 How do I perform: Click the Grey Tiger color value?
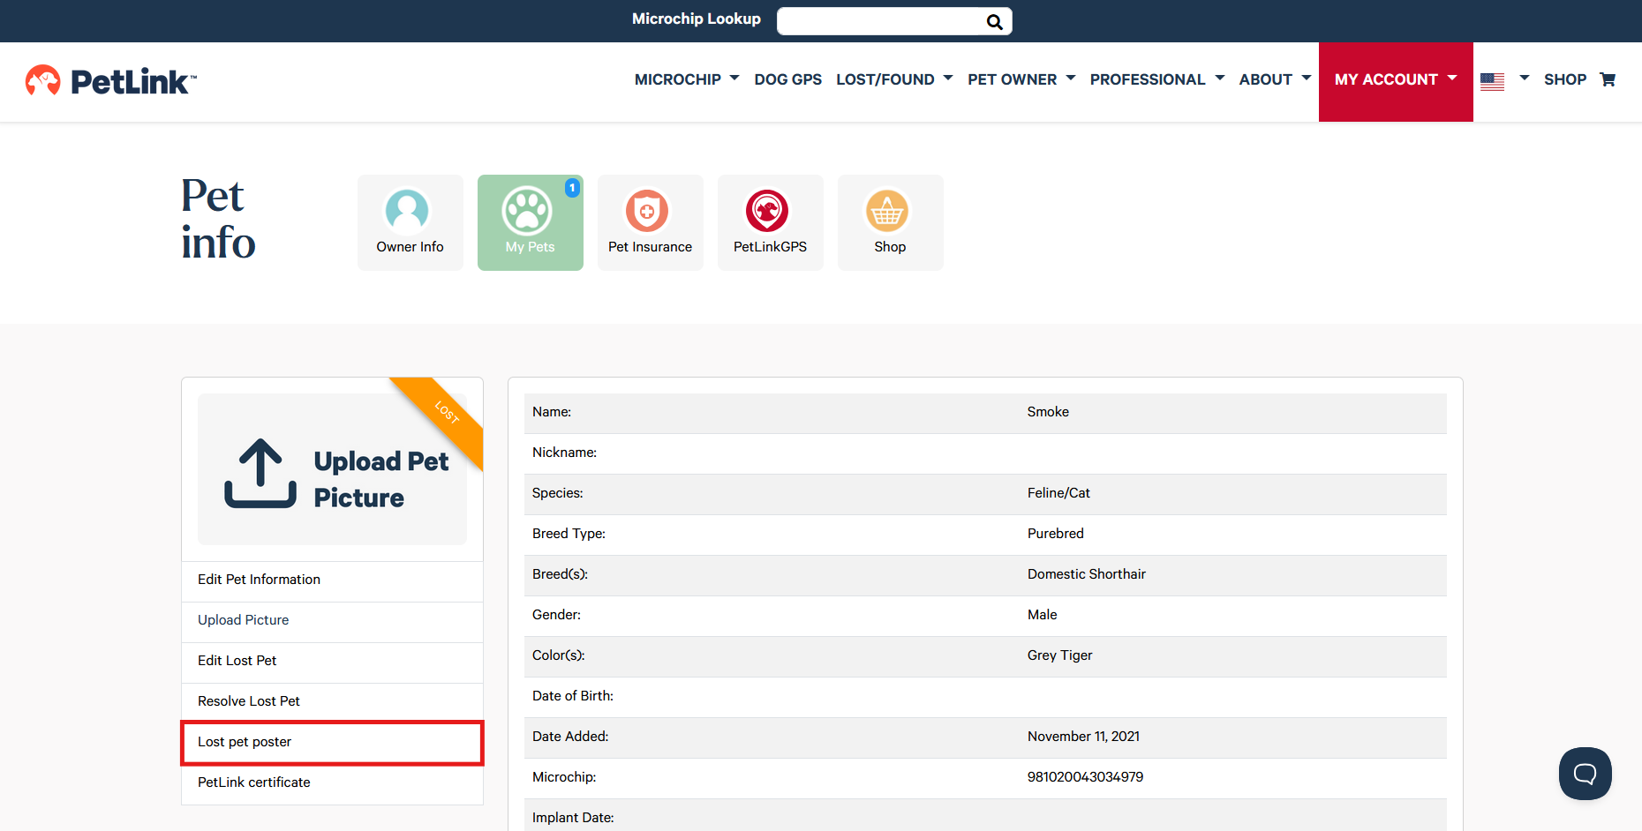point(1059,655)
